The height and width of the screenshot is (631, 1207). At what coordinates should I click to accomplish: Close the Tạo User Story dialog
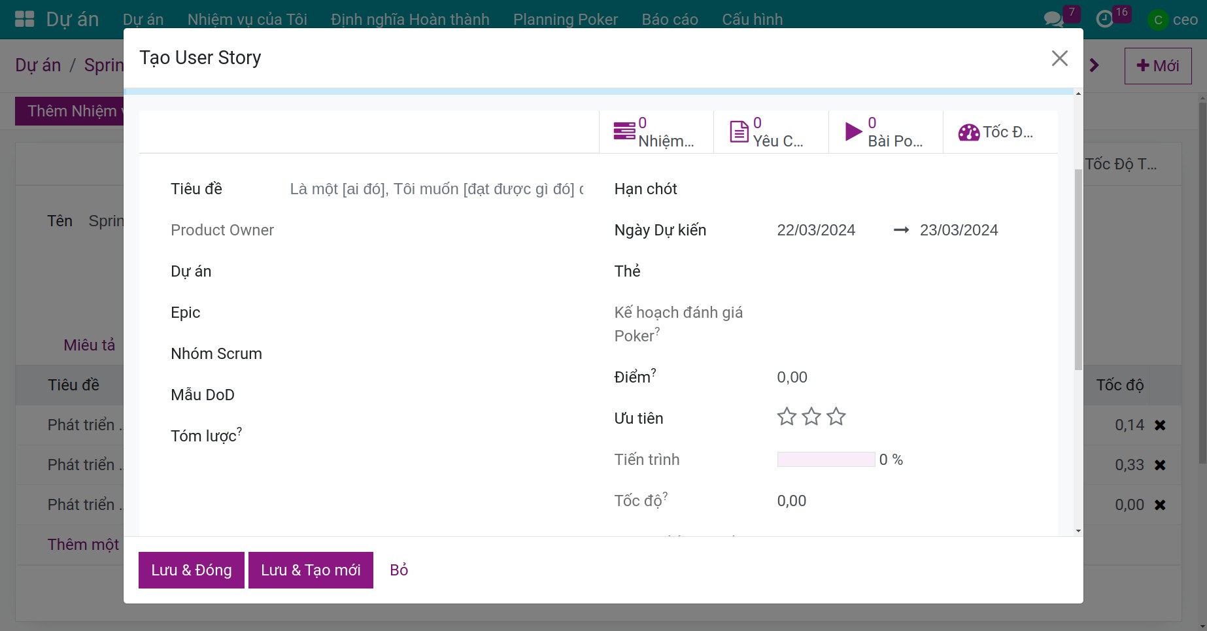(x=1060, y=58)
